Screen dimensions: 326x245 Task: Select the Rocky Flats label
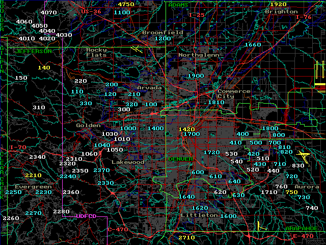click(96, 52)
